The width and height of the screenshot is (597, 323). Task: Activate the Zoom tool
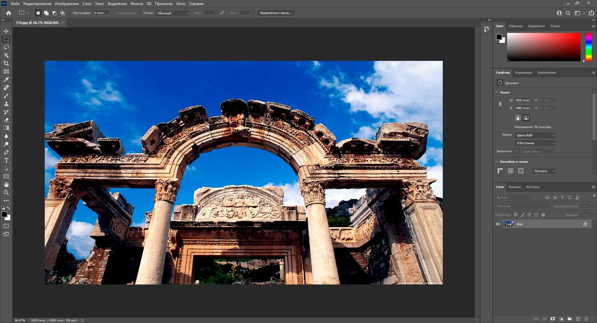[6, 193]
